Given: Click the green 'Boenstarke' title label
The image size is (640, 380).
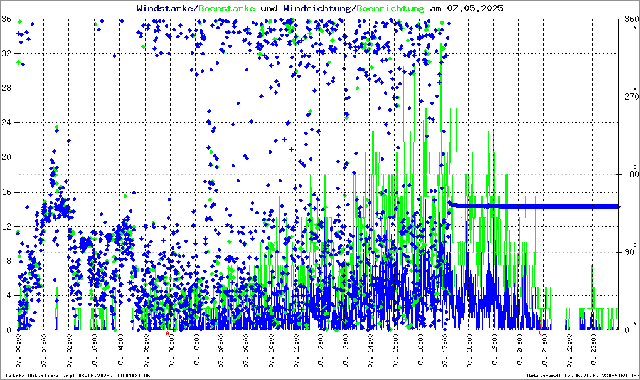Looking at the screenshot, I should click(227, 8).
